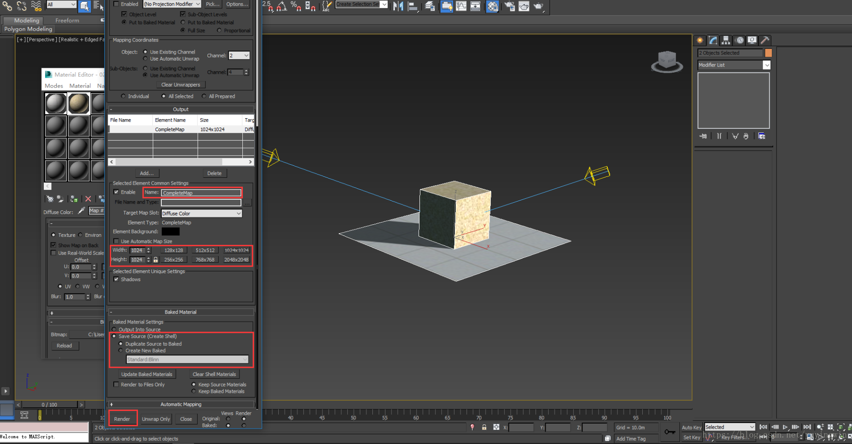
Task: Open Render Setup teapot icon
Action: pyautogui.click(x=509, y=6)
